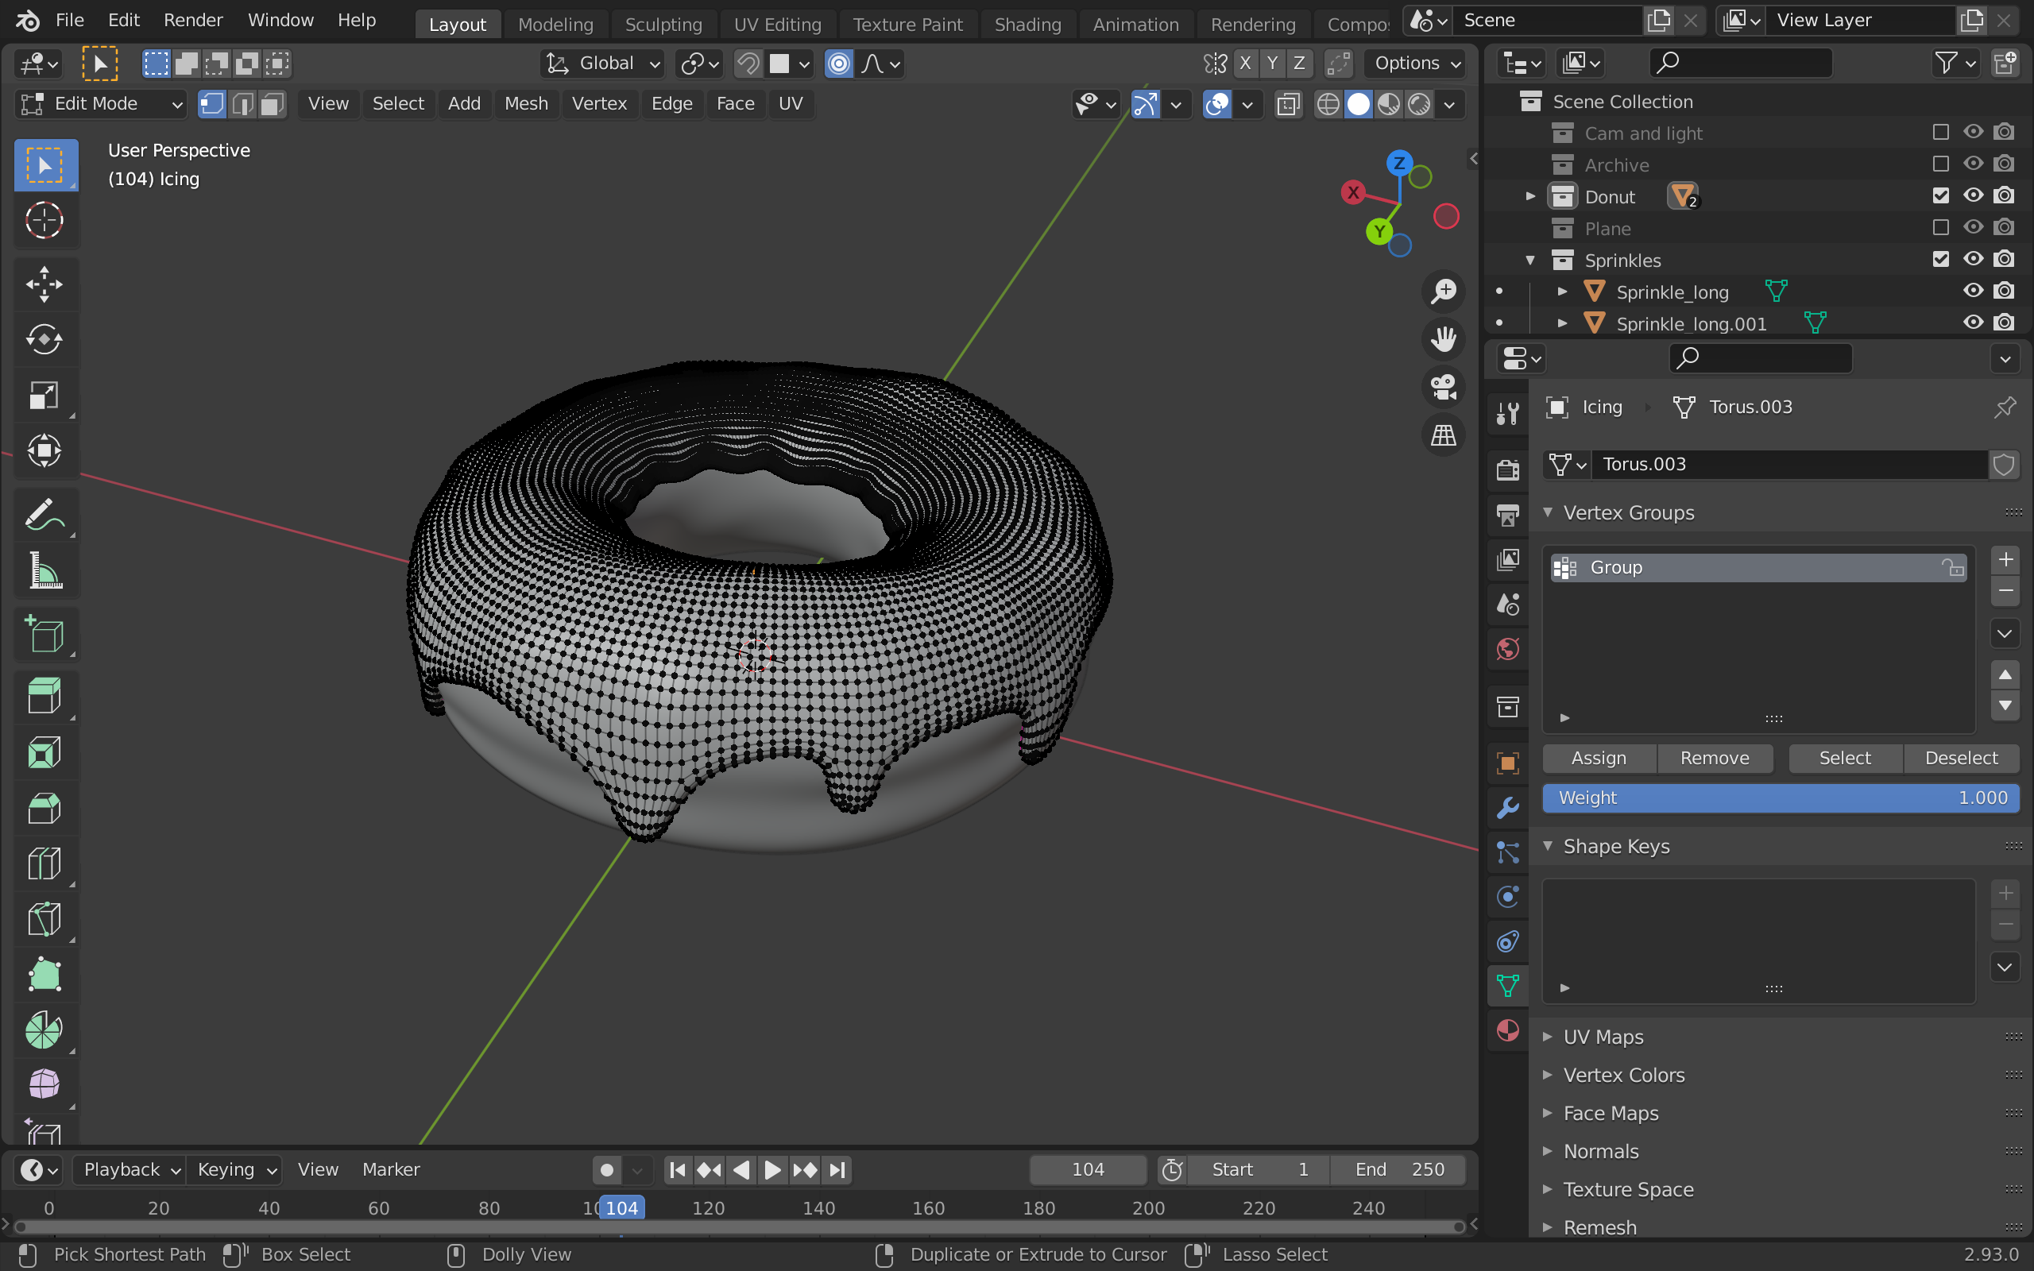This screenshot has width=2034, height=1271.
Task: Click the timeline horizontal scrollbar
Action: [740, 1227]
